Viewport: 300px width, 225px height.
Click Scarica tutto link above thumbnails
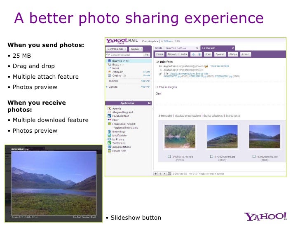pyautogui.click(x=233, y=116)
